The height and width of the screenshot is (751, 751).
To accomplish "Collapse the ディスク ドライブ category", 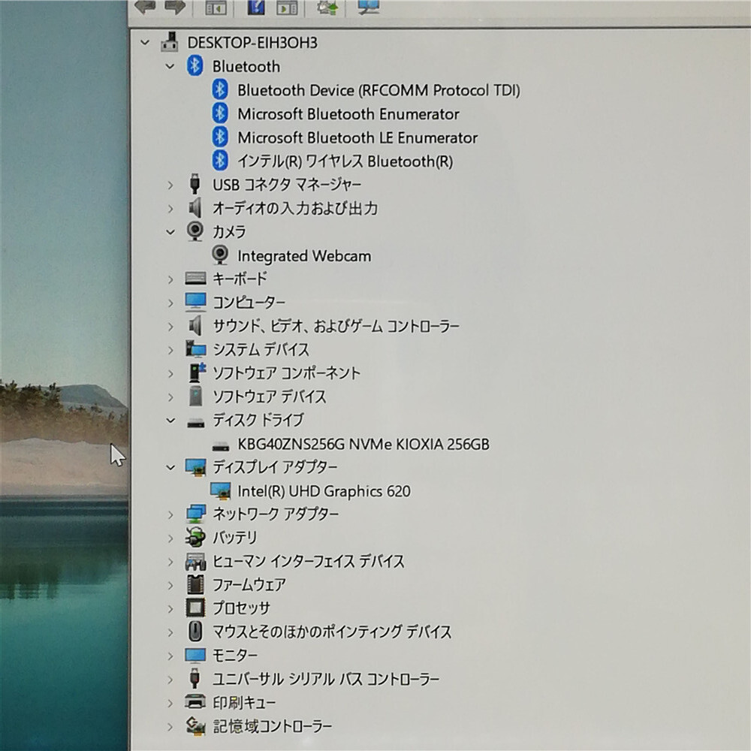I will pos(170,421).
